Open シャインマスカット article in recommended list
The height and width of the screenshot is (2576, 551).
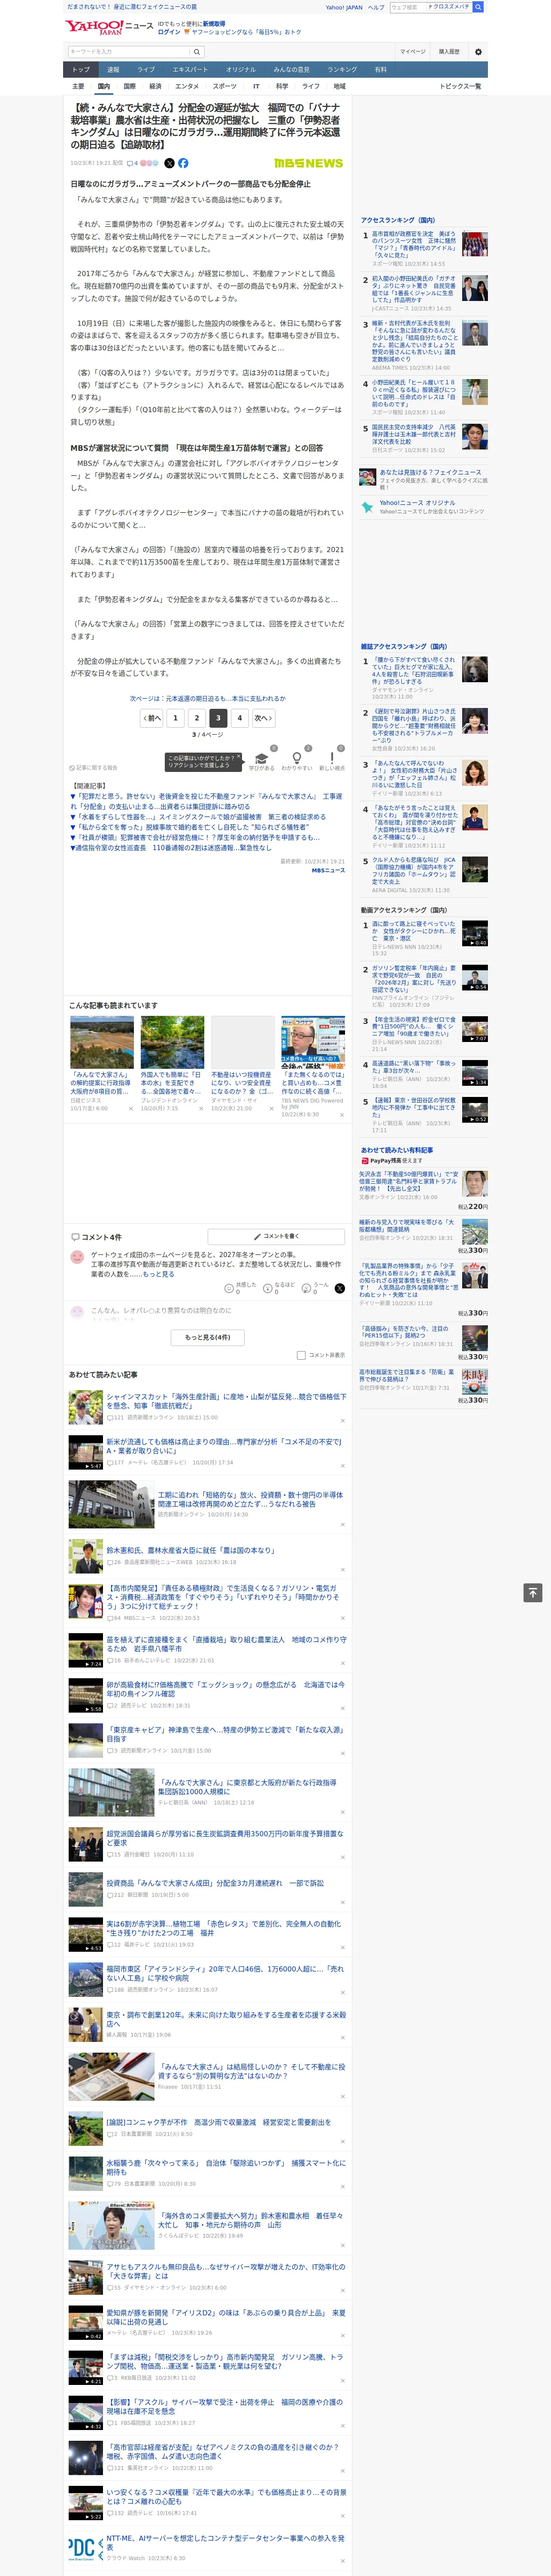(x=226, y=1401)
